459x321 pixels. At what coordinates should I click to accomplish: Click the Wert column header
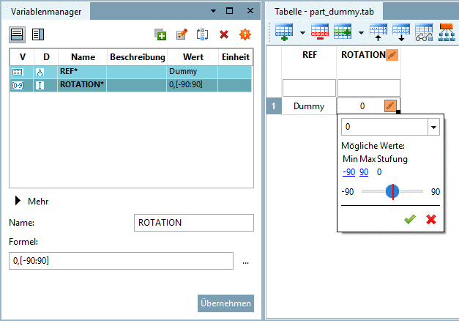coord(193,57)
